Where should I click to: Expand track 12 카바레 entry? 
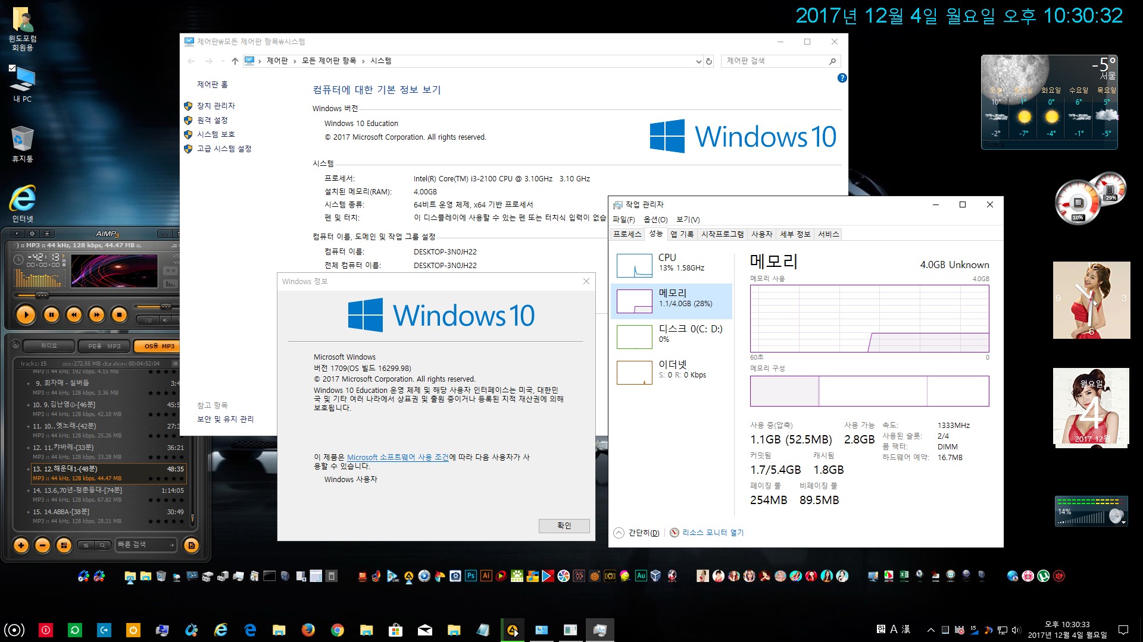pos(28,448)
